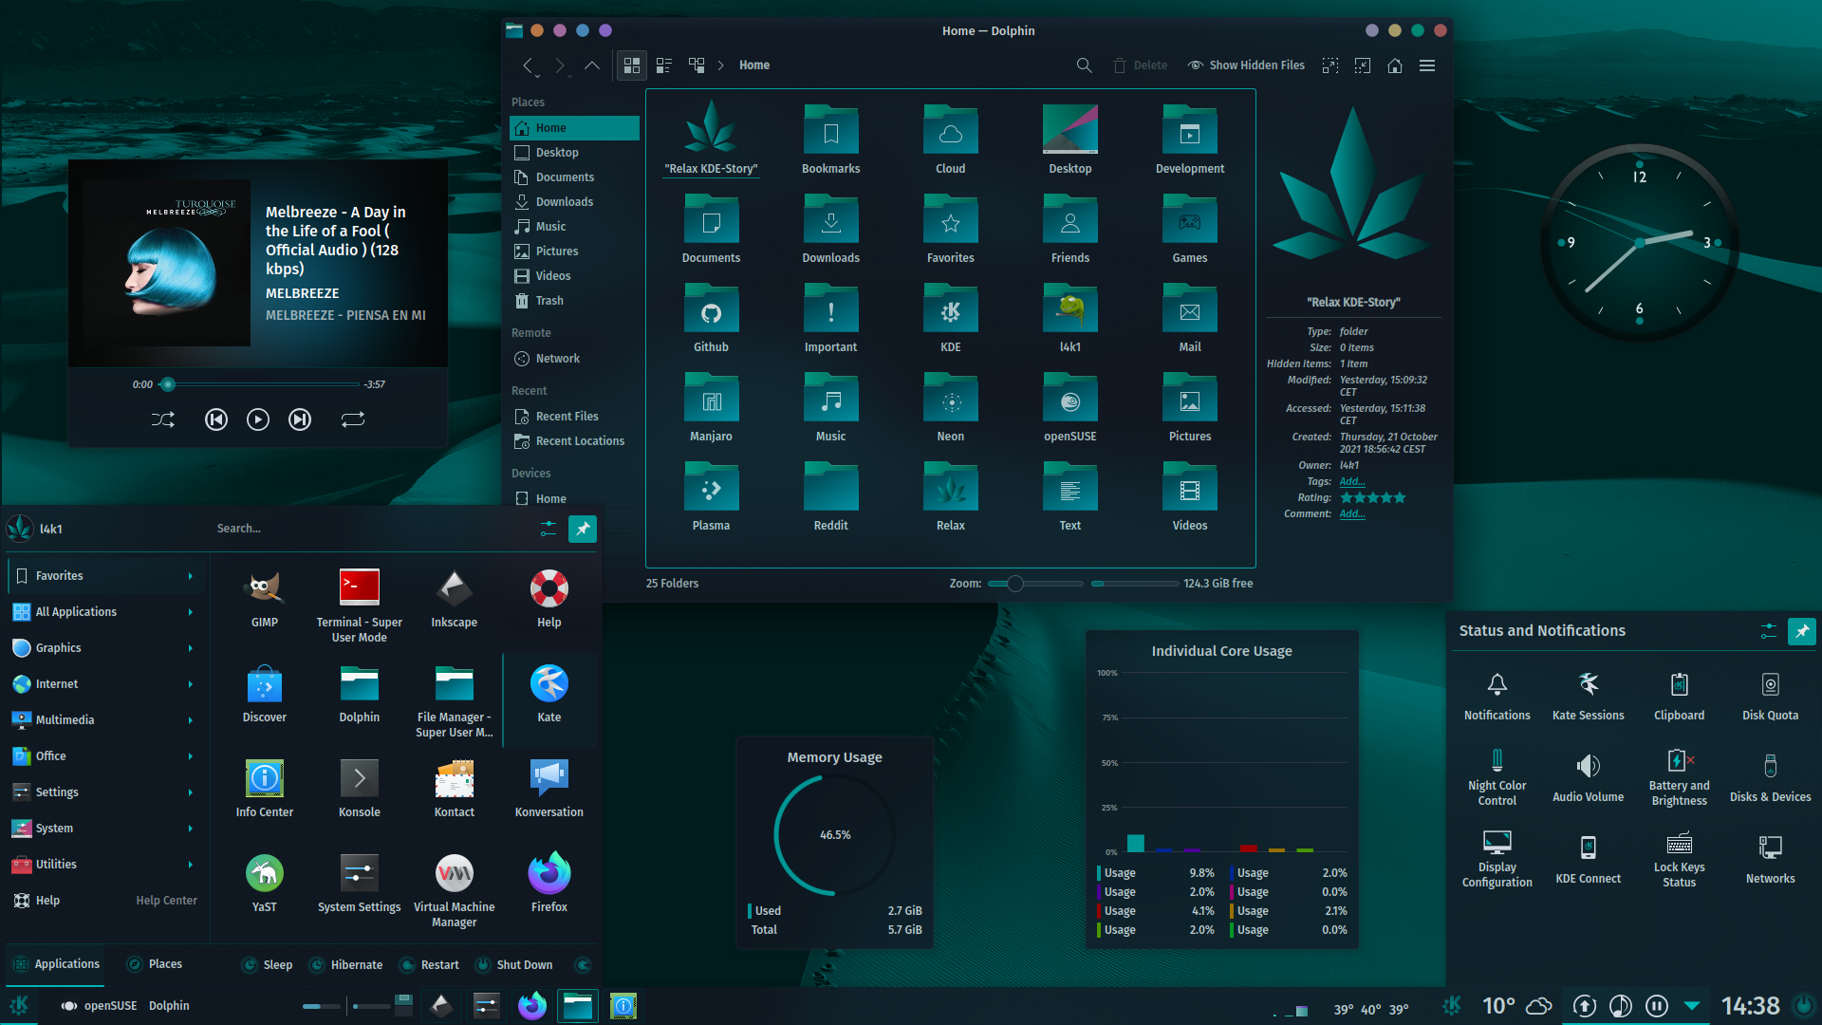Image resolution: width=1822 pixels, height=1025 pixels.
Task: Open Audio Volume tray entry
Action: pyautogui.click(x=1588, y=778)
